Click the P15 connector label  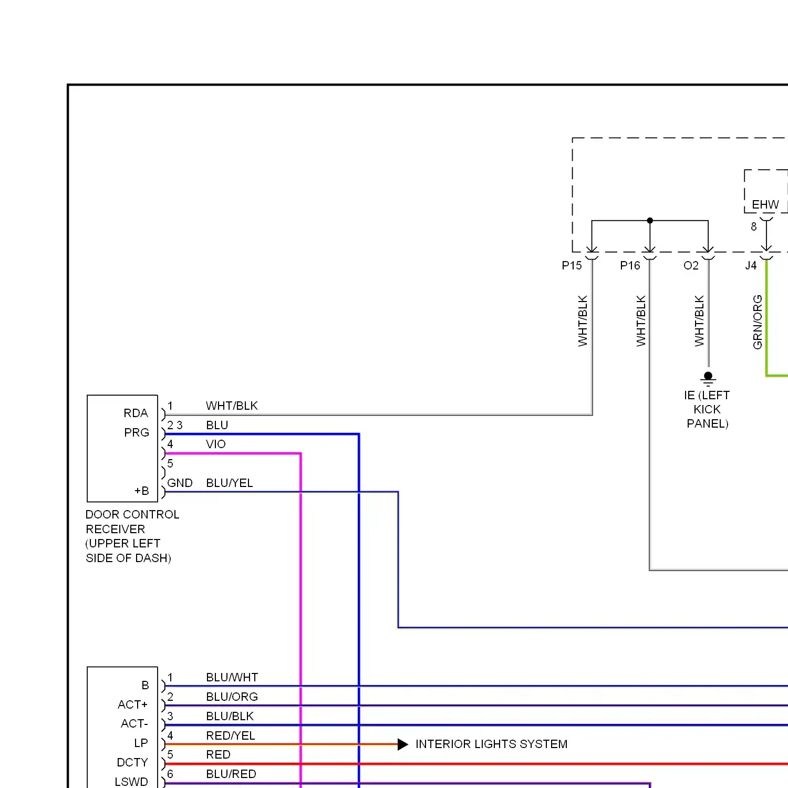point(572,265)
